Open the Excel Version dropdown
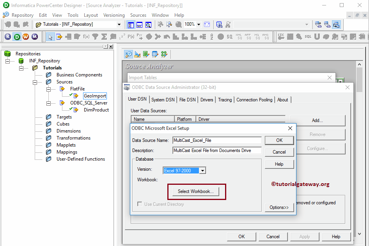 (202, 171)
